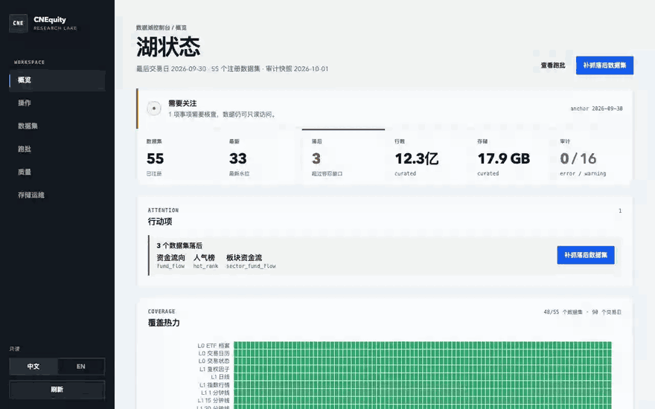Click 补抓落后数据集 in the 行动项 card
The width and height of the screenshot is (655, 409).
pyautogui.click(x=586, y=255)
